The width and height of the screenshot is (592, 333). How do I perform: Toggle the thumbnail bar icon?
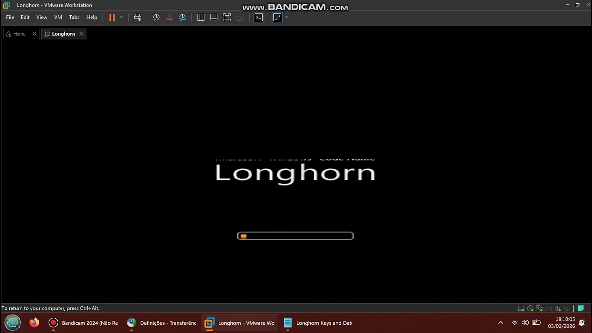214,17
